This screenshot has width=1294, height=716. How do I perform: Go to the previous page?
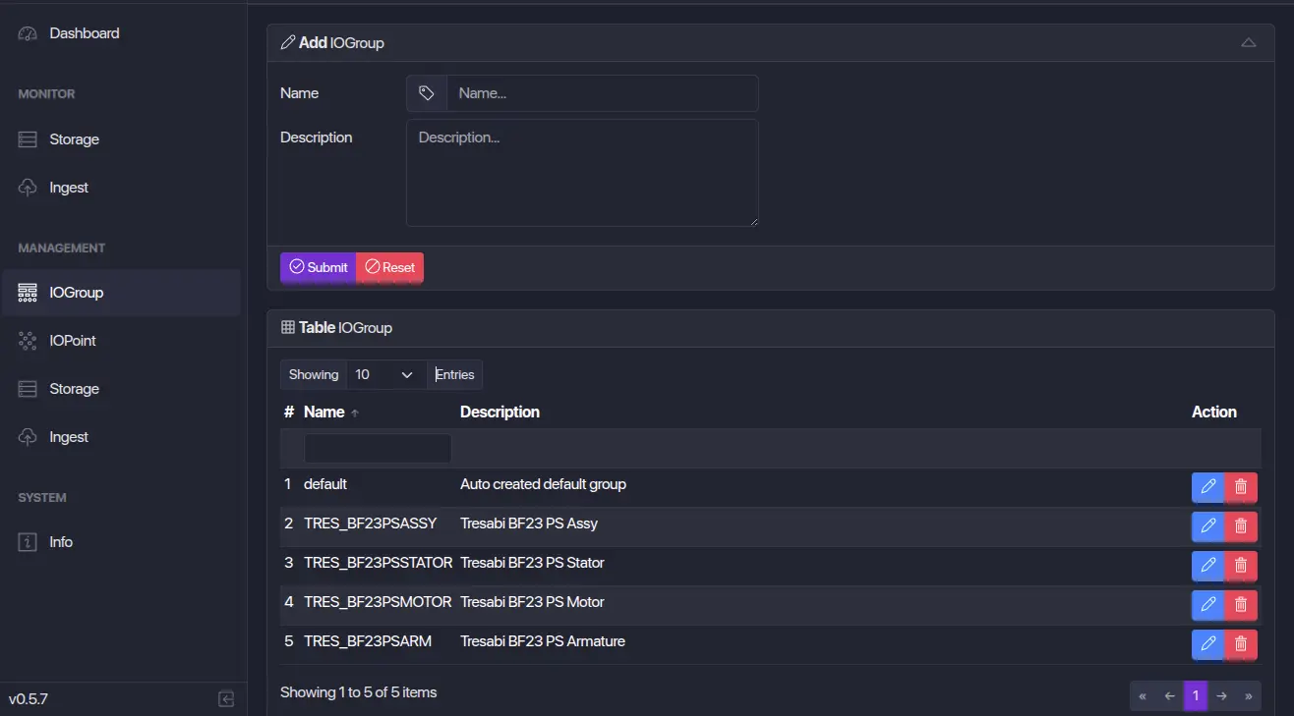click(x=1169, y=695)
